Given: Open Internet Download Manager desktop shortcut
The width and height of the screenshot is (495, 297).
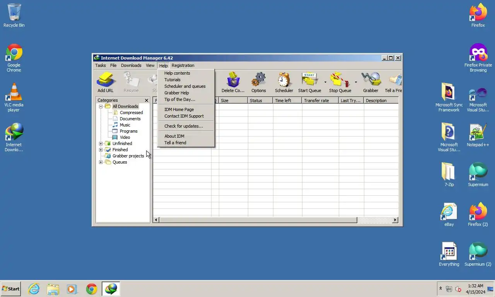Looking at the screenshot, I should tap(14, 137).
